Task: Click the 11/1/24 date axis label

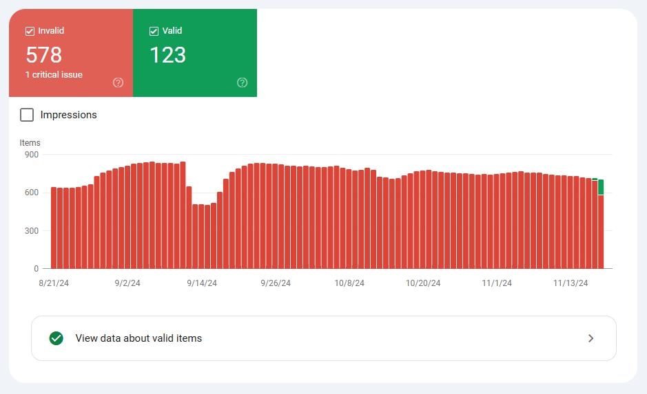Action: point(497,283)
